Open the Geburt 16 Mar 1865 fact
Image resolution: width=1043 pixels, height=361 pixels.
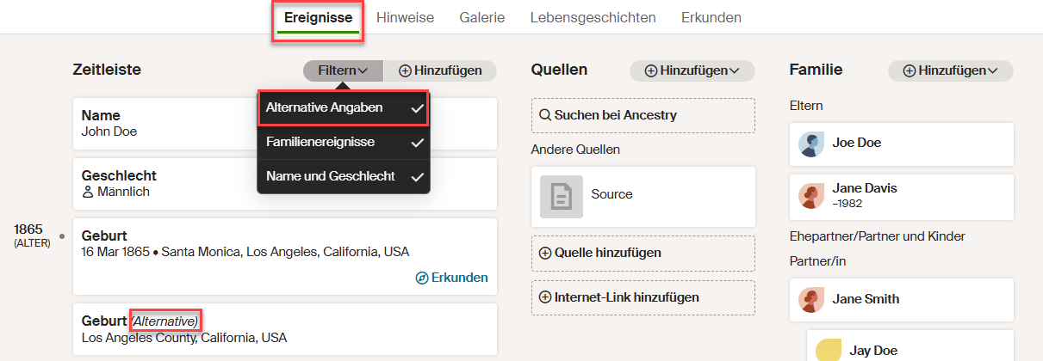click(x=284, y=256)
